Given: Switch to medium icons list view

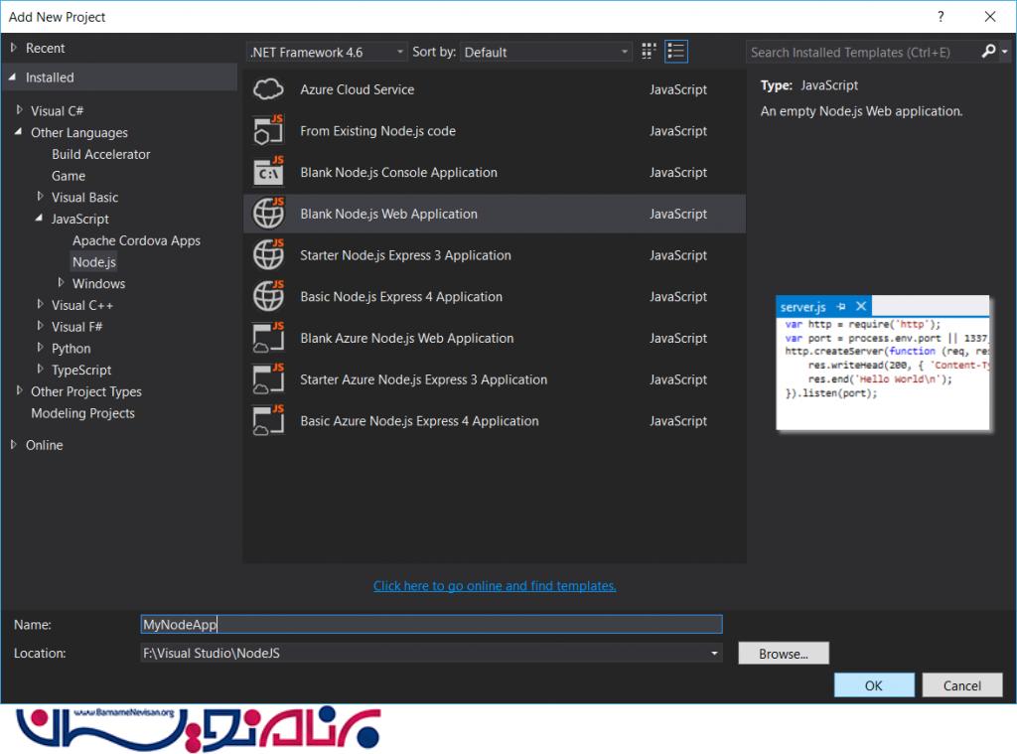Looking at the screenshot, I should click(x=675, y=52).
